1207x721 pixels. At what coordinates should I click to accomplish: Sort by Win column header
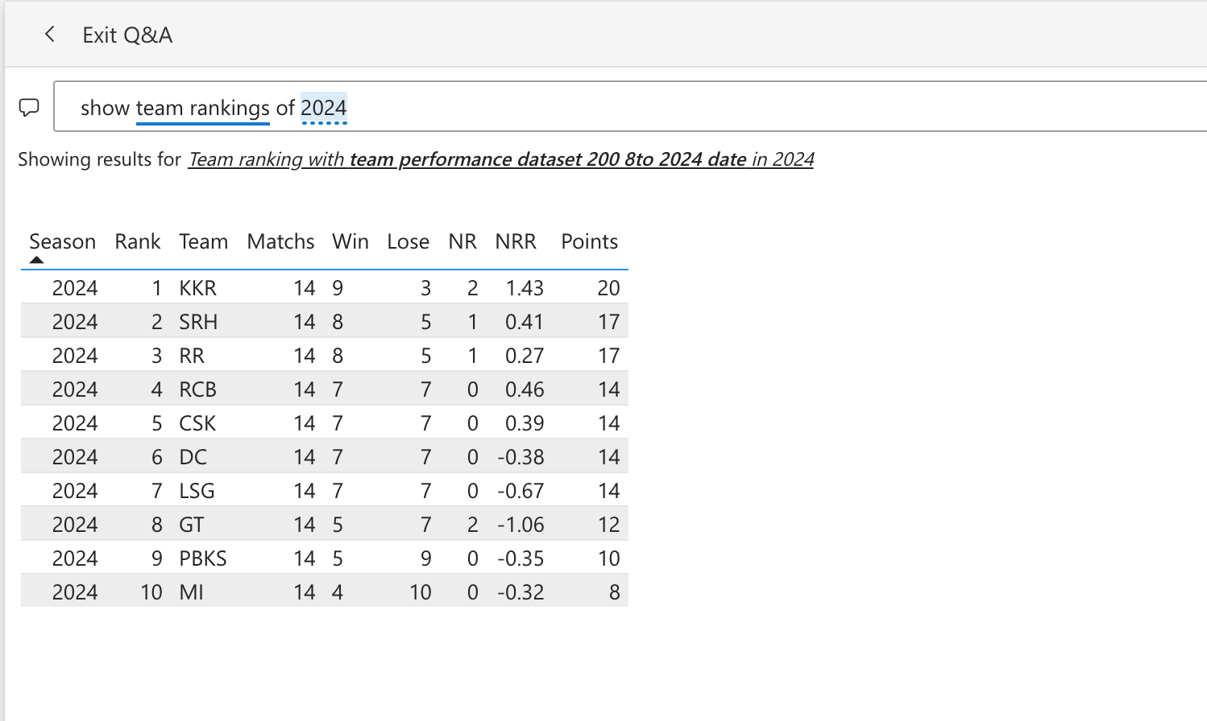click(x=350, y=241)
